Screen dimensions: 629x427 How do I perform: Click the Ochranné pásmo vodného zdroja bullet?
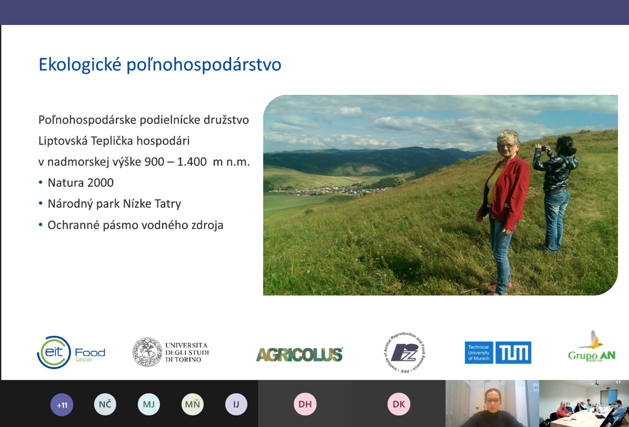tap(135, 225)
